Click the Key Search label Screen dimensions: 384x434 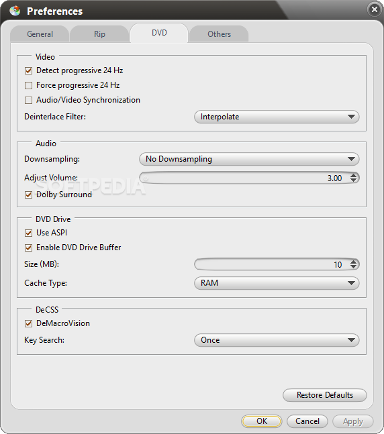pos(44,340)
